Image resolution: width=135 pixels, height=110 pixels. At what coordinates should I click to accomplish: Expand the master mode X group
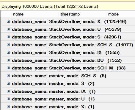coord(9,107)
